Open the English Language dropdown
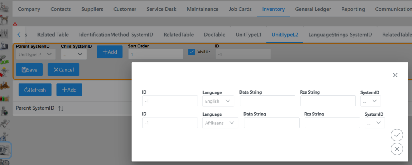This screenshot has width=412, height=165. 218,101
